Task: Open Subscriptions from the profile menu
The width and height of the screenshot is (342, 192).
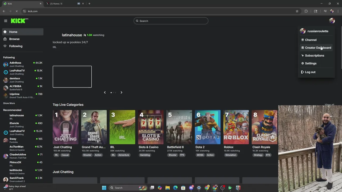Action: coord(316,55)
